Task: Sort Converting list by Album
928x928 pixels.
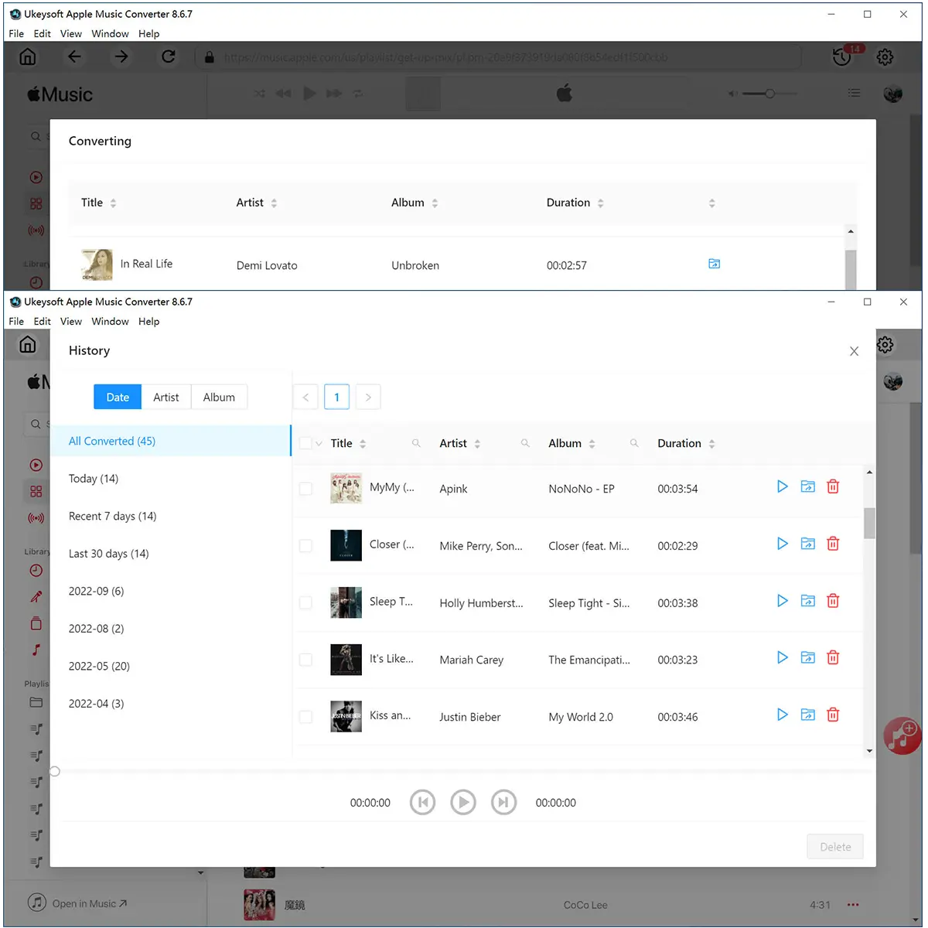Action: click(435, 203)
